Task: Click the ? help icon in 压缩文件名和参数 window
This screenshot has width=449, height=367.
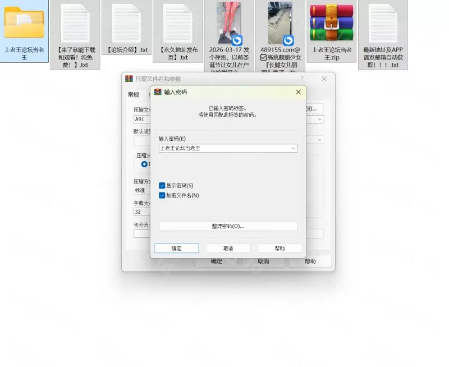Action: (x=302, y=79)
